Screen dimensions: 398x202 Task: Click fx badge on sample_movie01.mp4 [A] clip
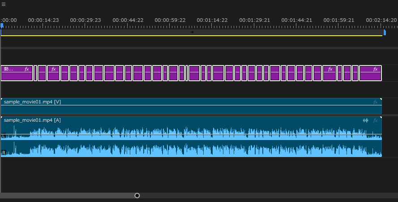(376, 120)
